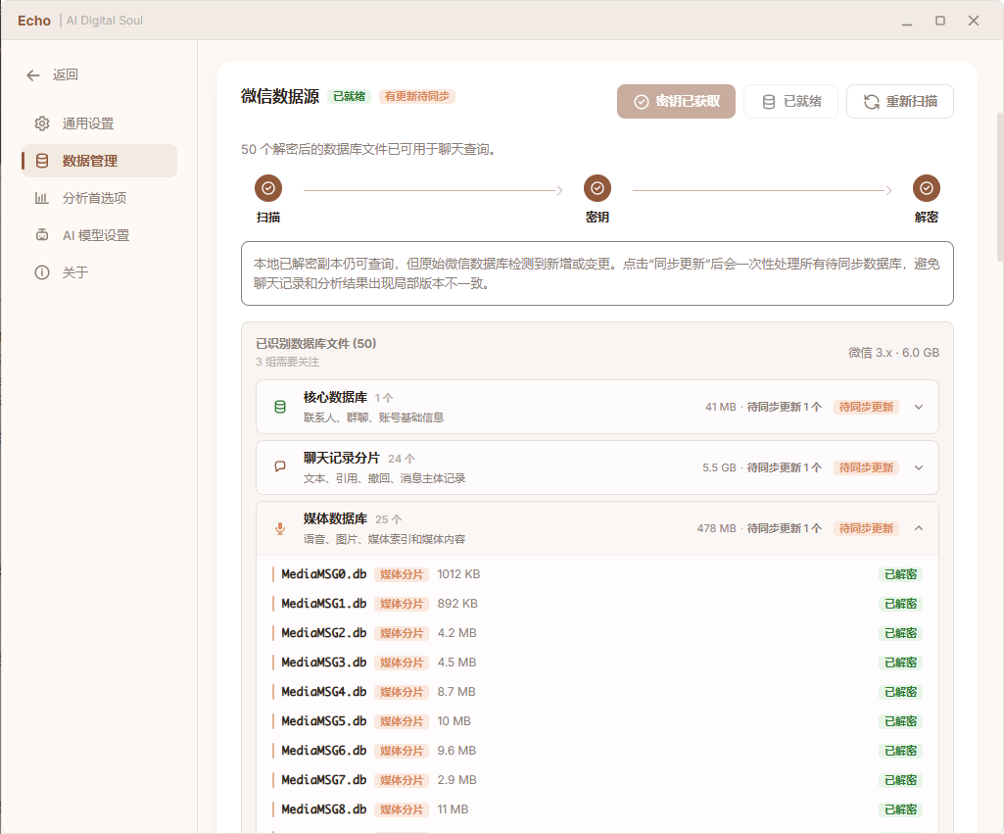
Task: Click the microphone icon of 媒体数据库
Action: coord(280,528)
